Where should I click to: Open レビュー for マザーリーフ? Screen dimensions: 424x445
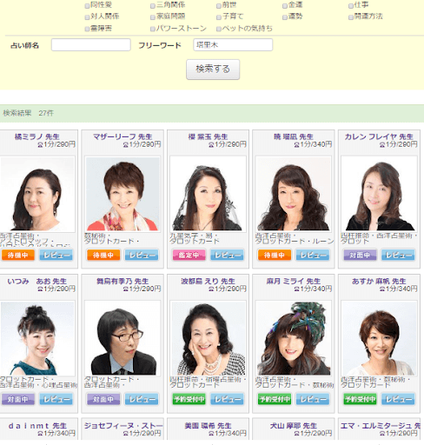click(x=142, y=255)
